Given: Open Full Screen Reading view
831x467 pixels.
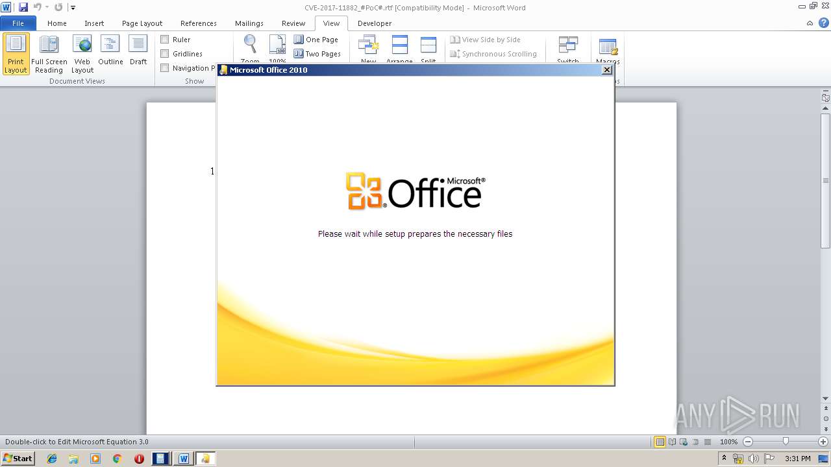Looking at the screenshot, I should (49, 54).
